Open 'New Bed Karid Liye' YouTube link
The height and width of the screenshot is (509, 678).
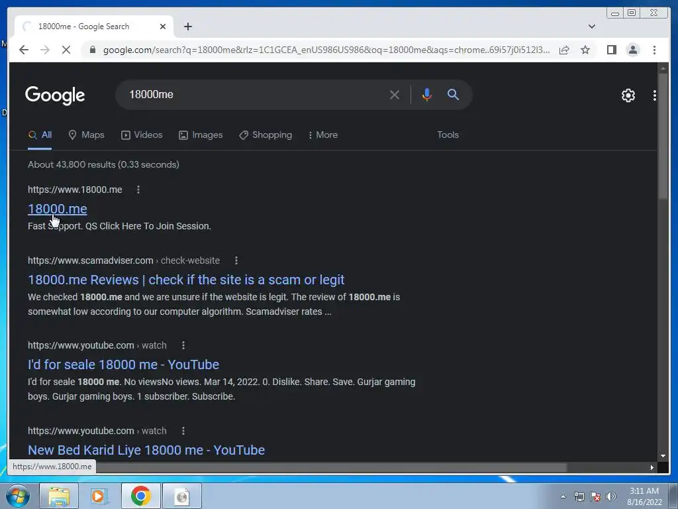tap(146, 450)
